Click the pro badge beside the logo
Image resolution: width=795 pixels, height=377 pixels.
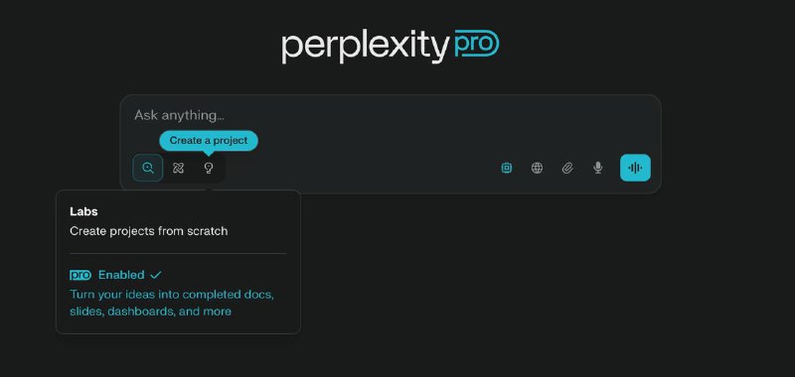click(477, 43)
